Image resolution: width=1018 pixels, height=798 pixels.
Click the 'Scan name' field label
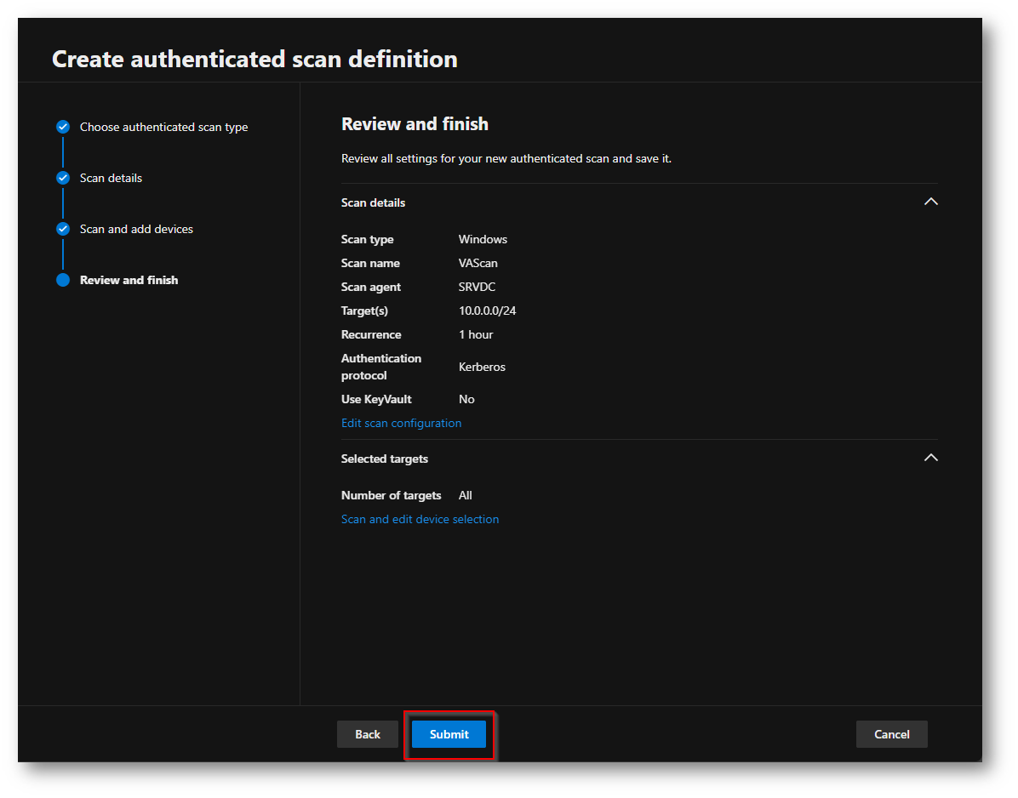[371, 264]
